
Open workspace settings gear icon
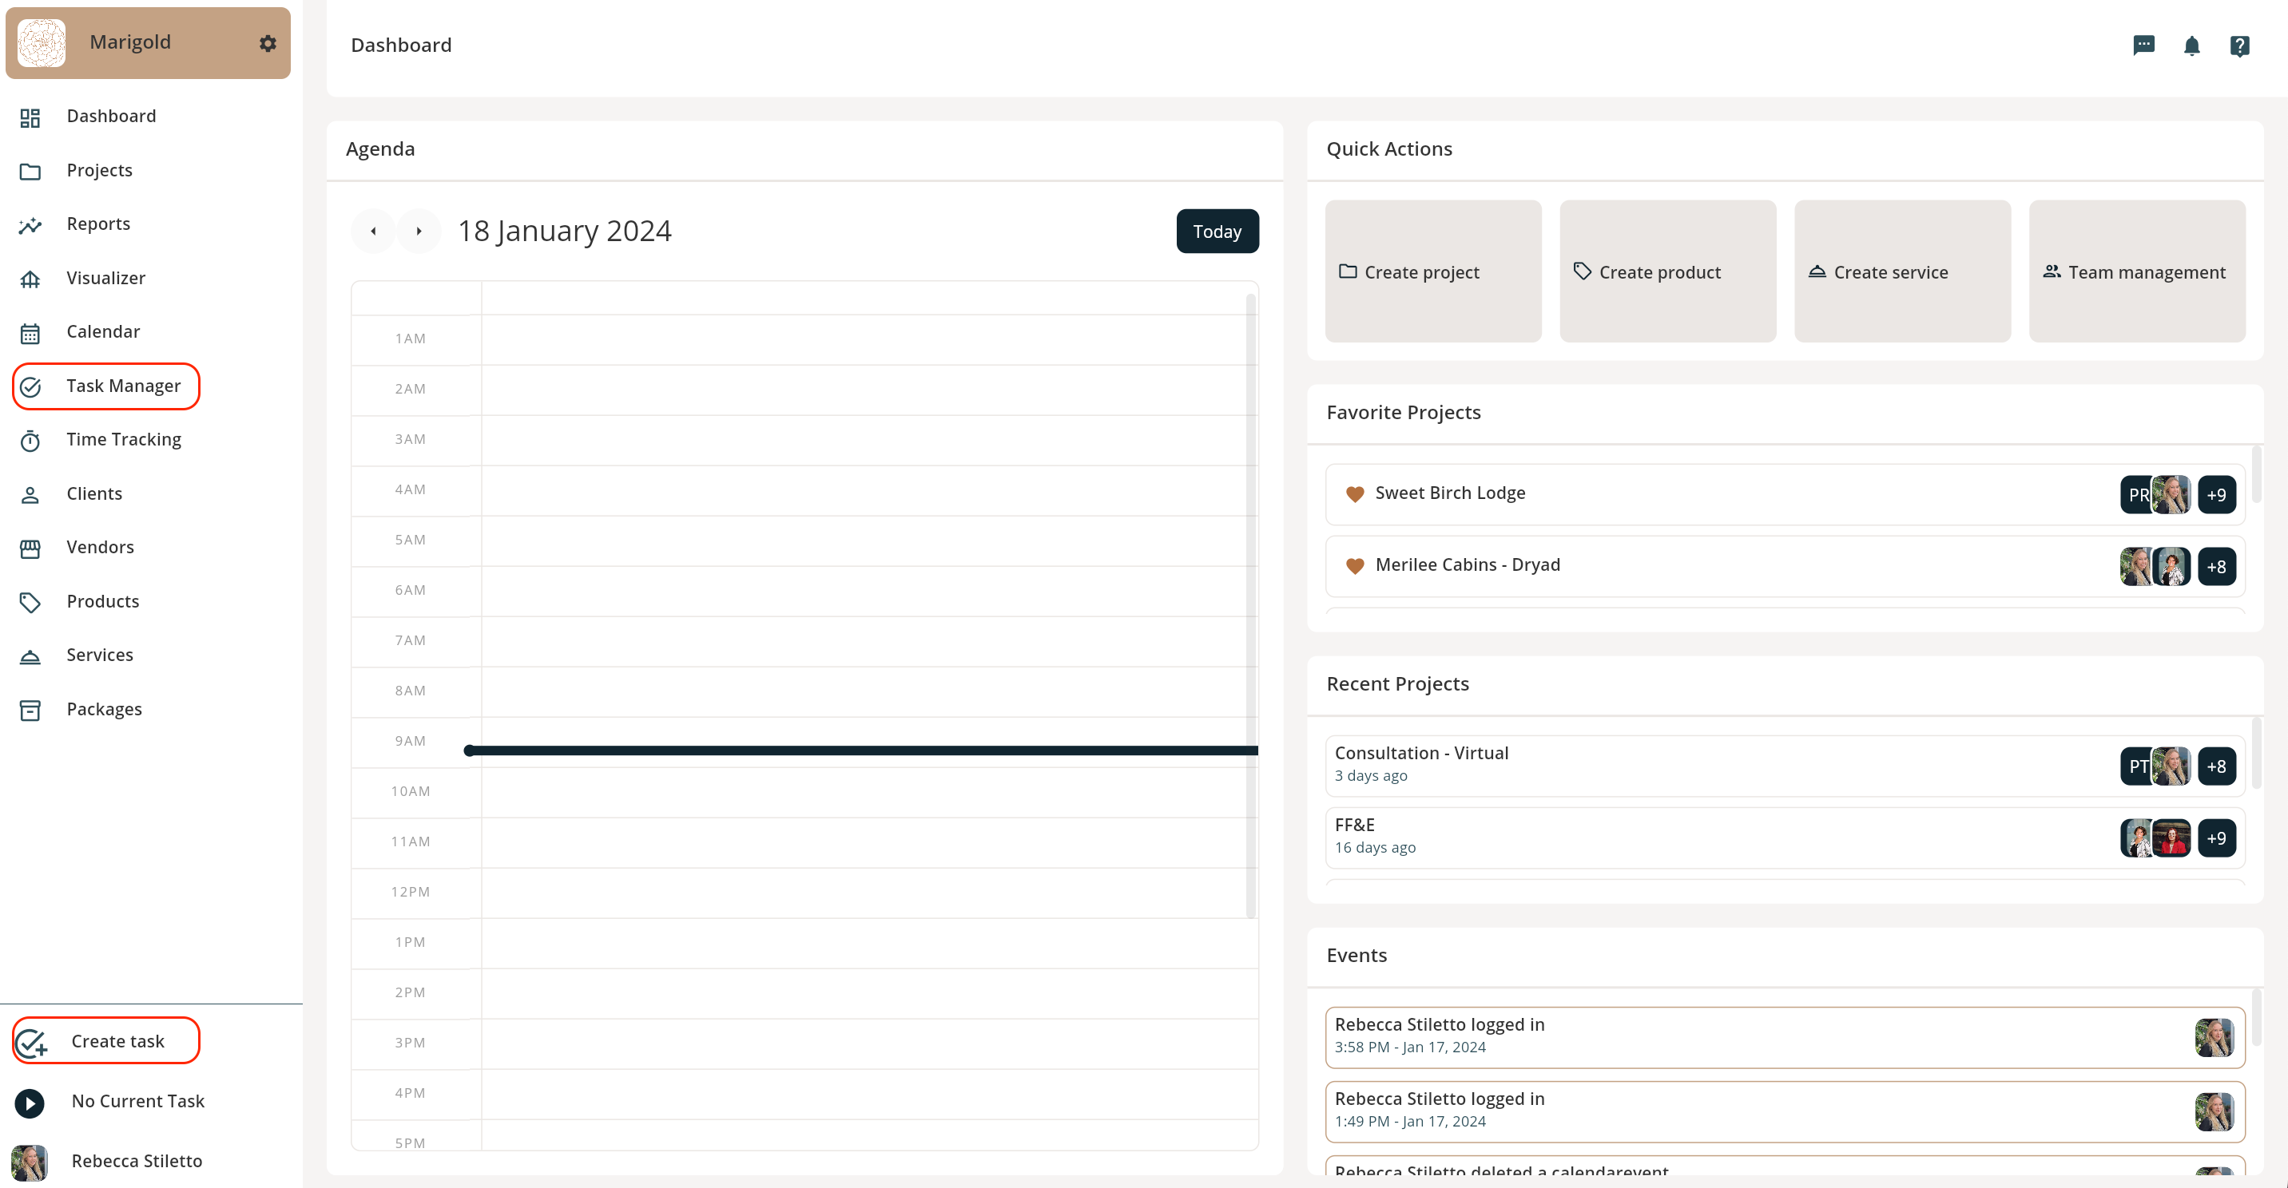(x=268, y=42)
